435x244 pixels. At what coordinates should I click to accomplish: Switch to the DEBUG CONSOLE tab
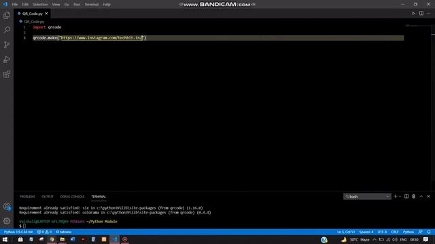[x=72, y=197]
